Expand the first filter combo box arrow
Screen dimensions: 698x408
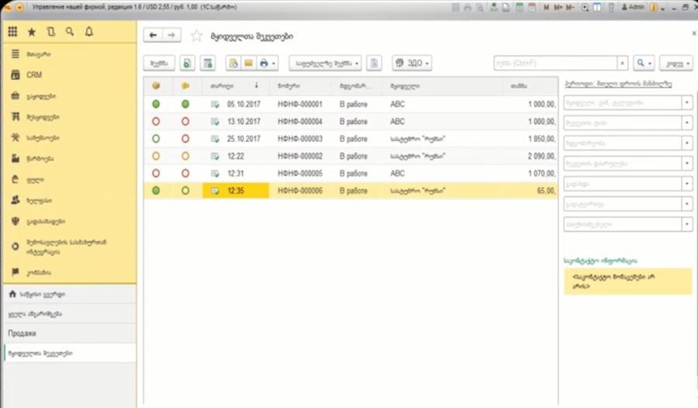point(686,102)
